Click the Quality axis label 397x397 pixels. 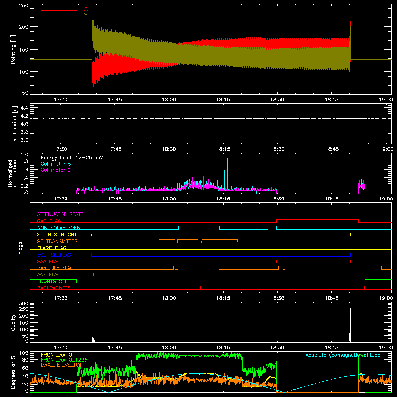pyautogui.click(x=13, y=322)
